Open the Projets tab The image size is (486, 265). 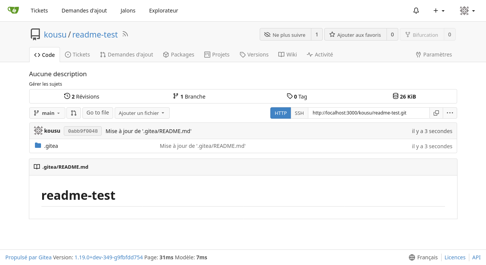coord(217,55)
